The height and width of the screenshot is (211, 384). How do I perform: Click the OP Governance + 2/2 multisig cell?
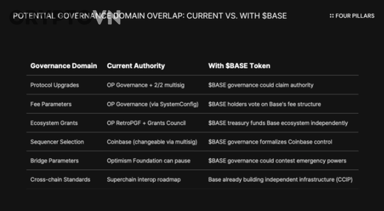point(146,85)
